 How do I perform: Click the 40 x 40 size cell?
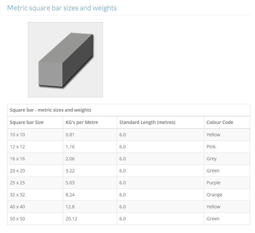click(x=17, y=207)
